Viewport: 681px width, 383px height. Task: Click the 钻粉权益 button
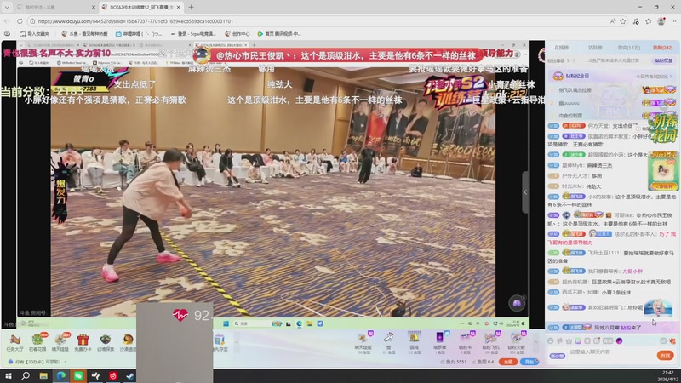tap(664, 60)
